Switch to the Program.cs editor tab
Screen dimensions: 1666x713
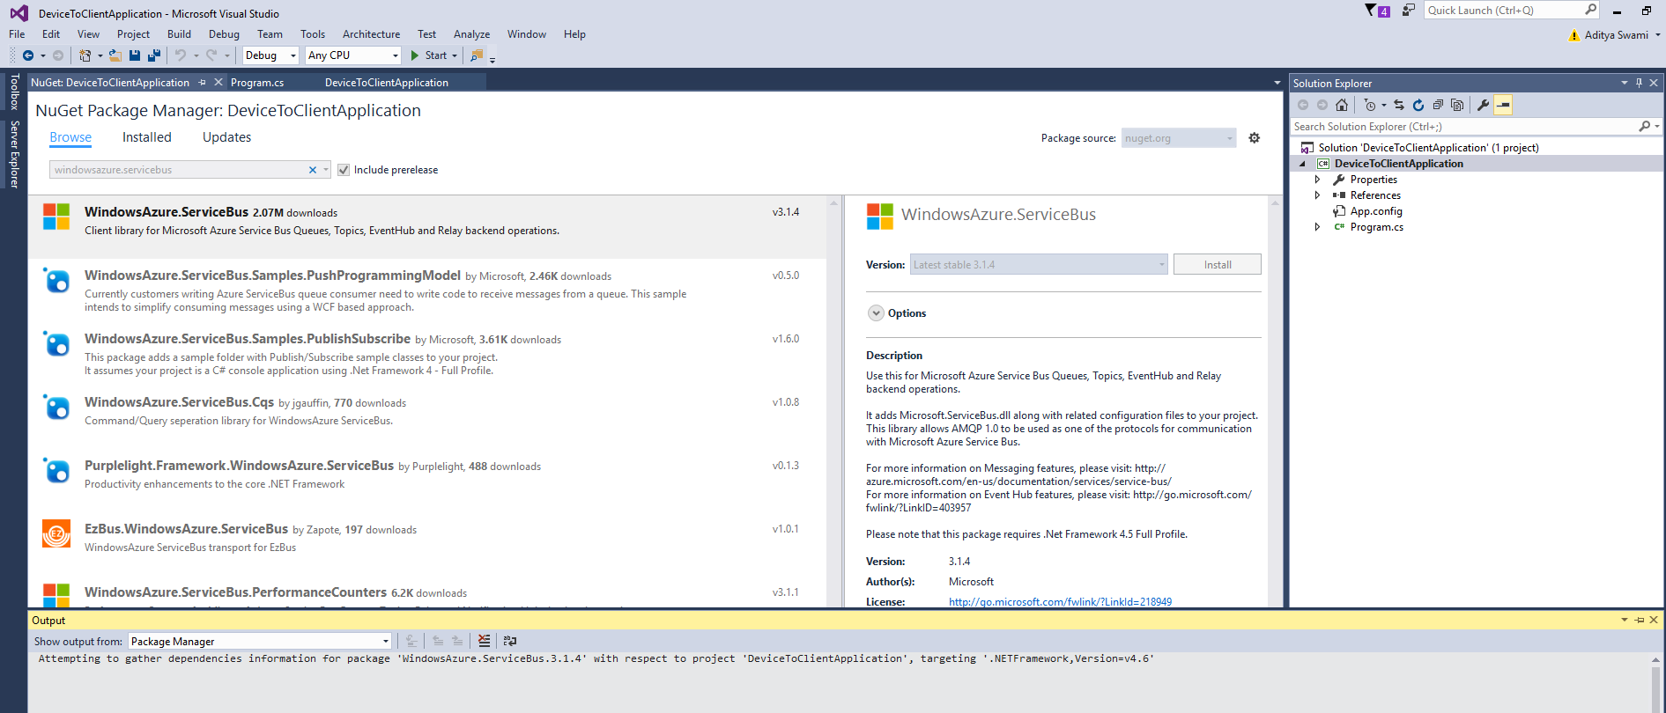pos(257,83)
